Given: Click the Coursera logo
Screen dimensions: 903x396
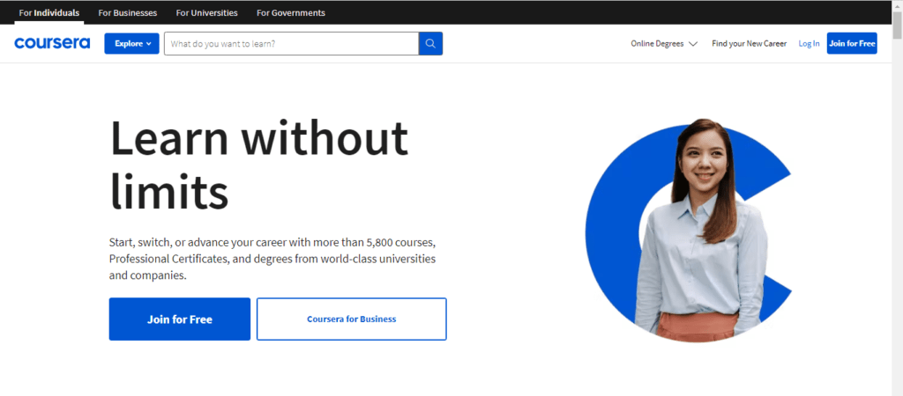Looking at the screenshot, I should coord(52,43).
